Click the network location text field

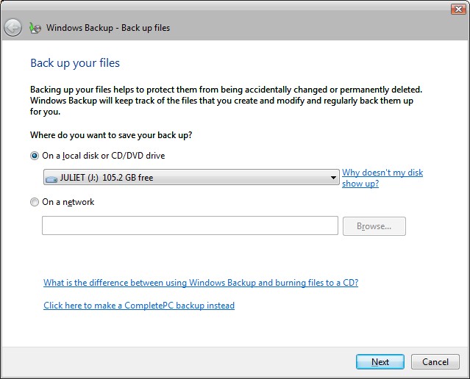[x=190, y=225]
